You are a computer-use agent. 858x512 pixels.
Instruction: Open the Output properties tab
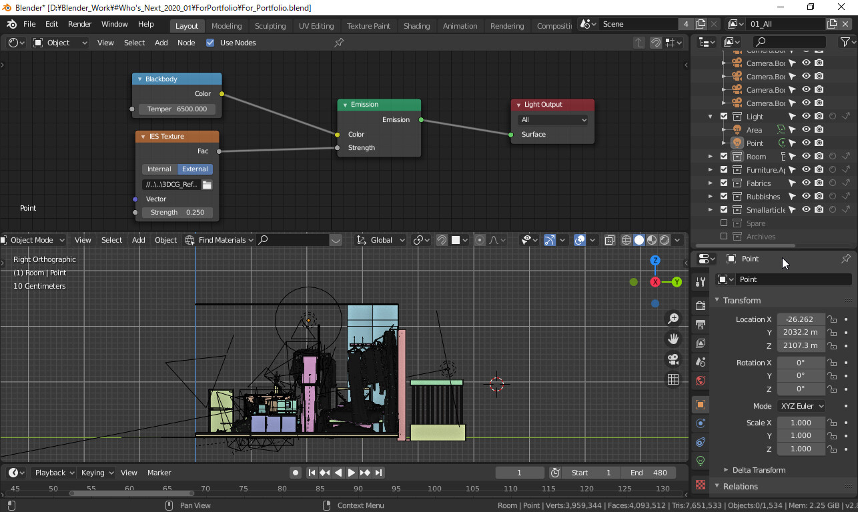700,325
